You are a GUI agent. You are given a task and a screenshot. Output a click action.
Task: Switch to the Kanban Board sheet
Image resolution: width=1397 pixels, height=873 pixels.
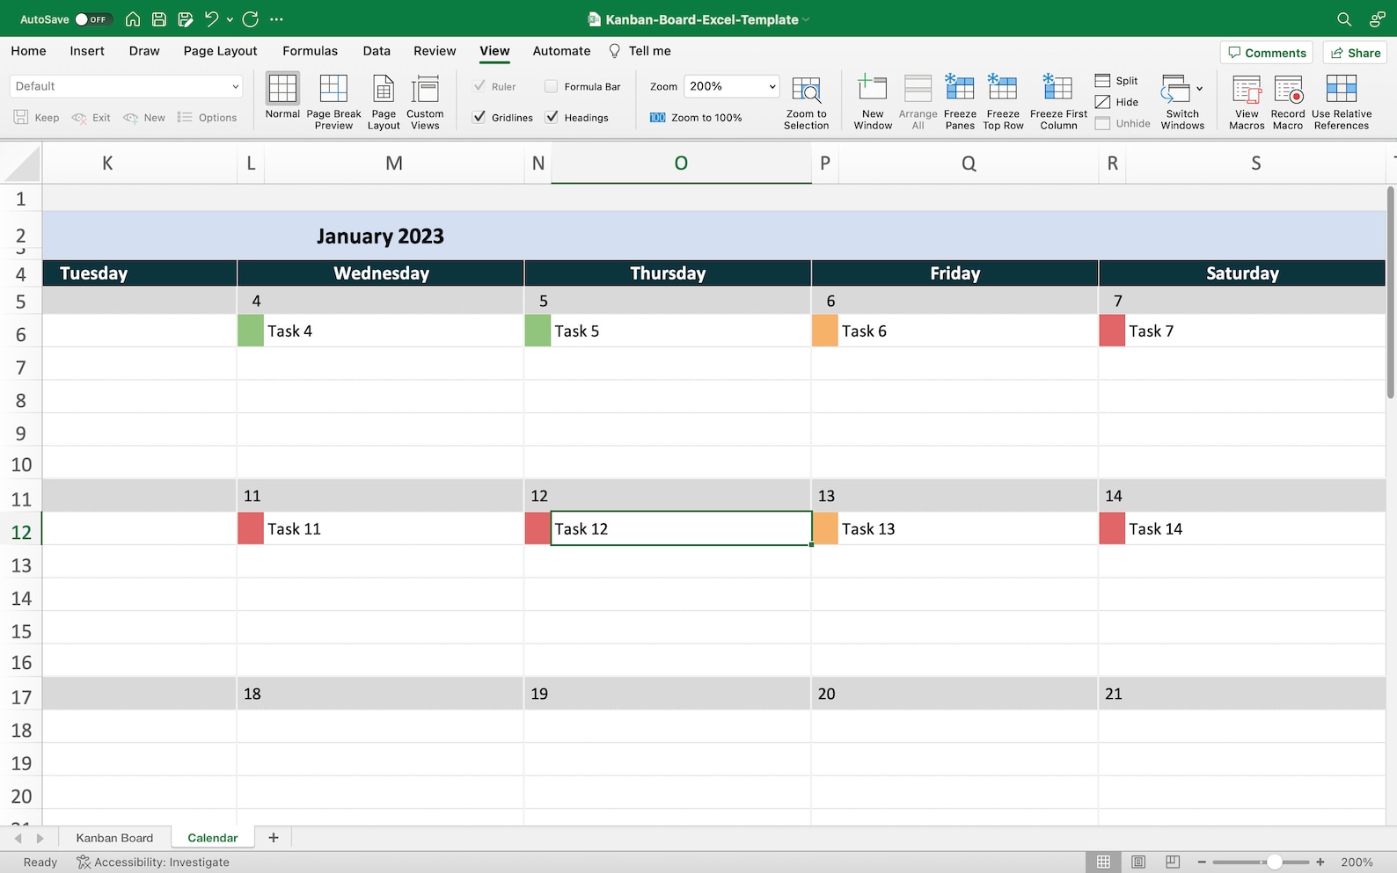tap(114, 838)
